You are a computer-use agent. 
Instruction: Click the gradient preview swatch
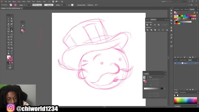click(x=145, y=77)
